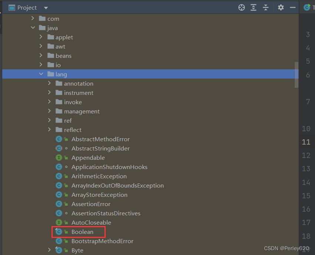Expand the io package
This screenshot has width=315, height=255.
[41, 64]
